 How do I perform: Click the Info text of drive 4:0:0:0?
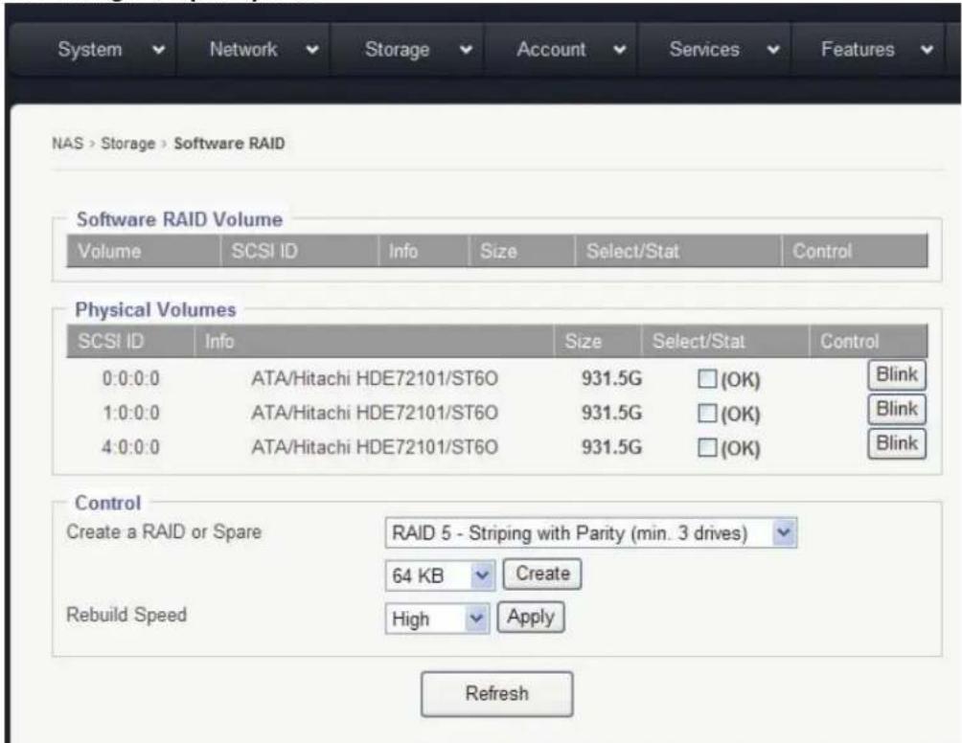point(375,447)
